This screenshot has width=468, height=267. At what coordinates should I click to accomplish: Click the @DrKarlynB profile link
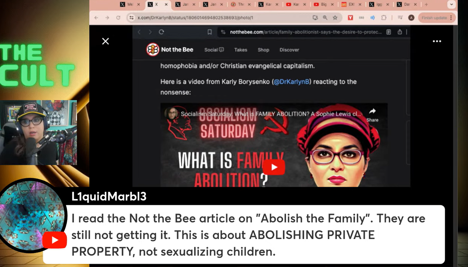pyautogui.click(x=292, y=82)
